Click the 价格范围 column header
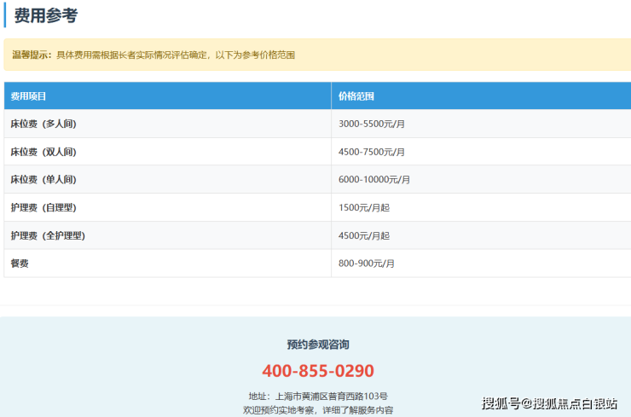This screenshot has height=417, width=631. [356, 96]
